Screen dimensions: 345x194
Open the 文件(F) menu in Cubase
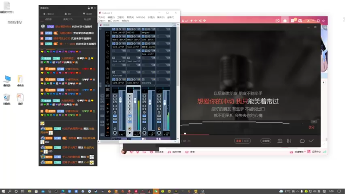pos(102,17)
